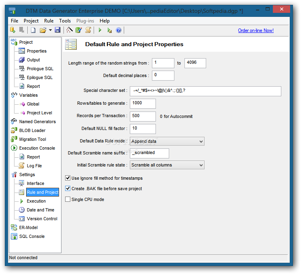301x274 pixels.
Task: Open the Project menu
Action: (31, 21)
